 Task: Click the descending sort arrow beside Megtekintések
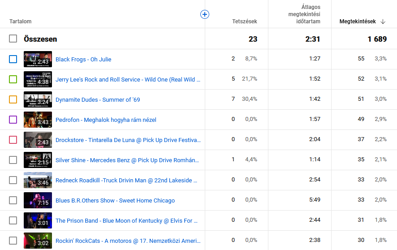point(383,22)
